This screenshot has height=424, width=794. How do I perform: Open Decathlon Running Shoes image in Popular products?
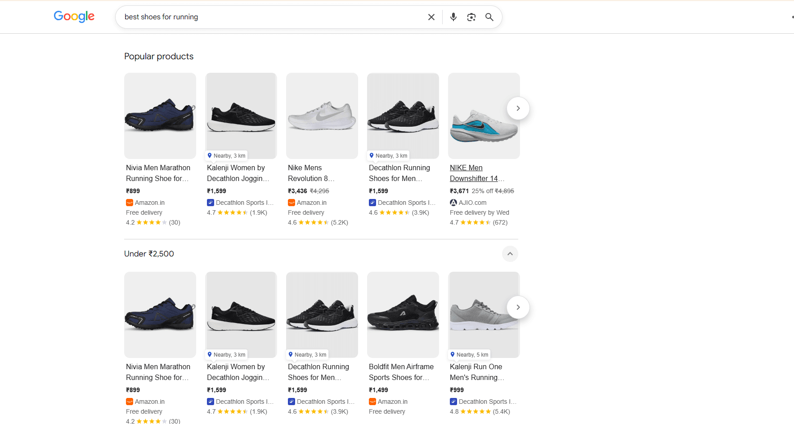[x=403, y=116]
